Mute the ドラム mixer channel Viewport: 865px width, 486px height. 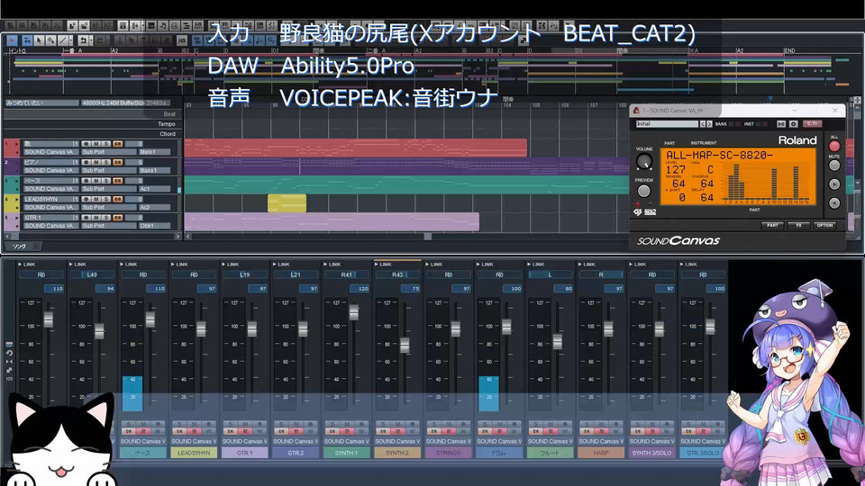[x=500, y=424]
